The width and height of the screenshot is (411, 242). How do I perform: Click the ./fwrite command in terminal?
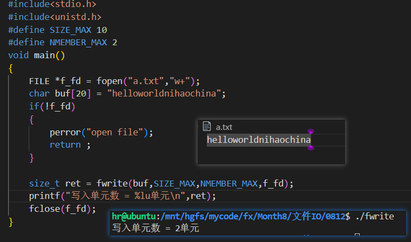pyautogui.click(x=375, y=216)
